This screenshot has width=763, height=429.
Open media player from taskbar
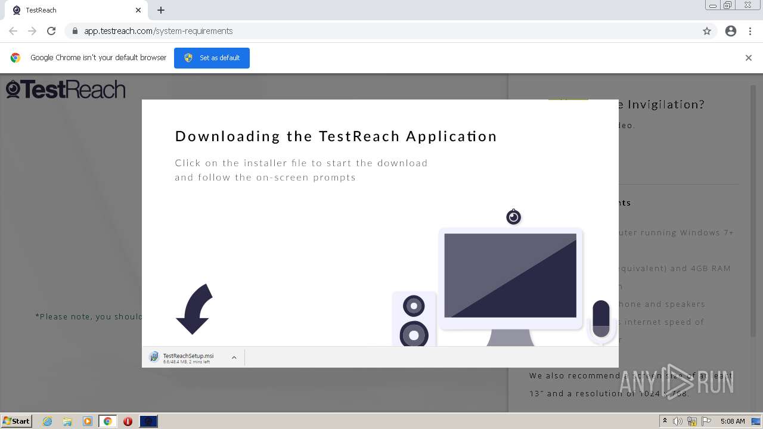[x=88, y=421]
